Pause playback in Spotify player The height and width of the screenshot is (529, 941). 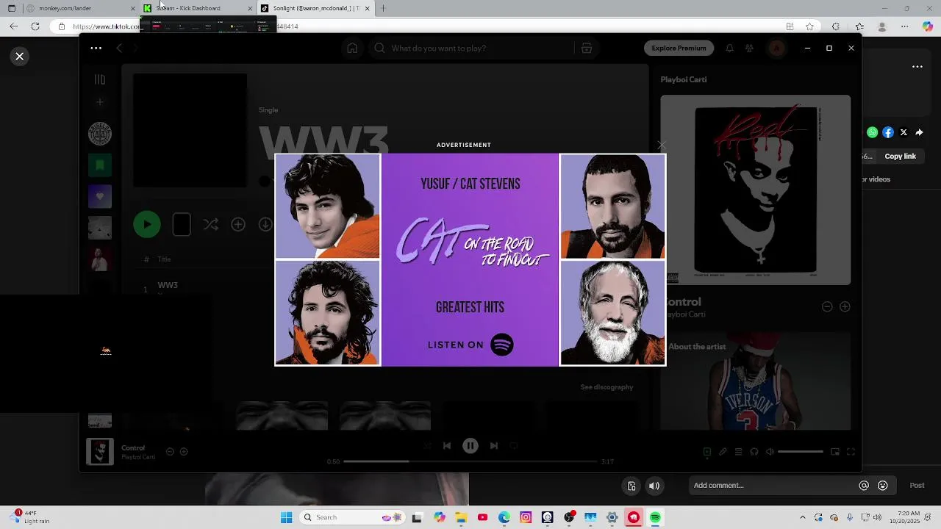[470, 445]
